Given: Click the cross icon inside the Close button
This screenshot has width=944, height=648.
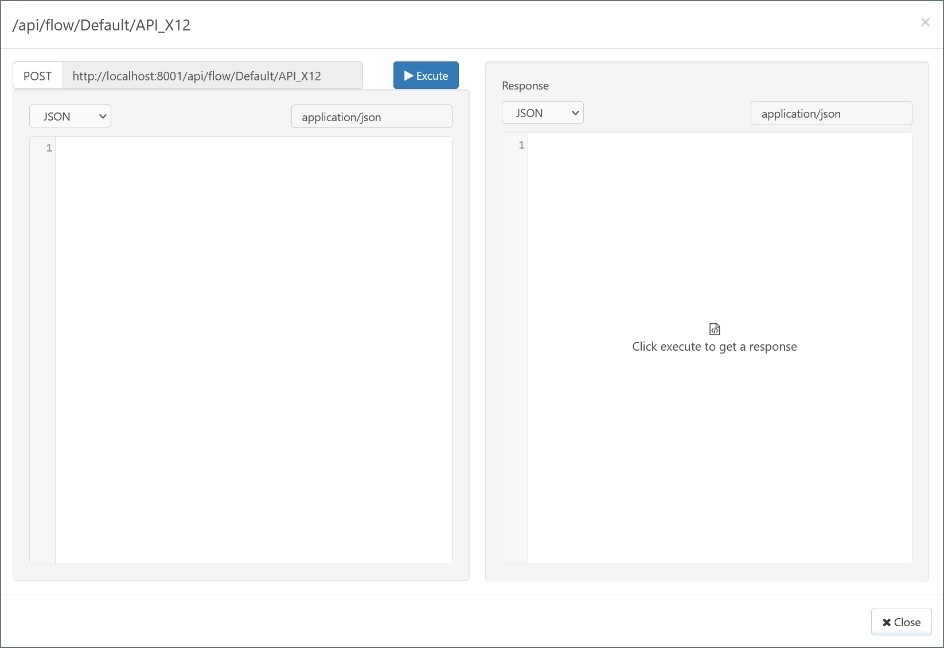Looking at the screenshot, I should point(886,622).
